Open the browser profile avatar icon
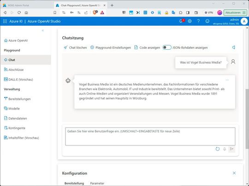Screen dimensions: 249x186 pyautogui.click(x=219, y=13)
